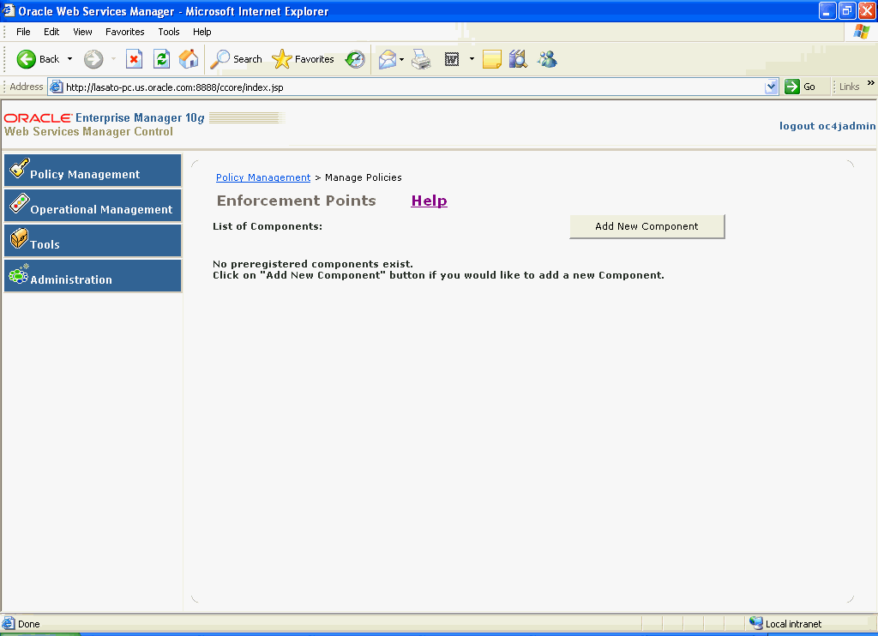Screen dimensions: 878x636
Task: Print the page with printer icon
Action: click(x=421, y=59)
